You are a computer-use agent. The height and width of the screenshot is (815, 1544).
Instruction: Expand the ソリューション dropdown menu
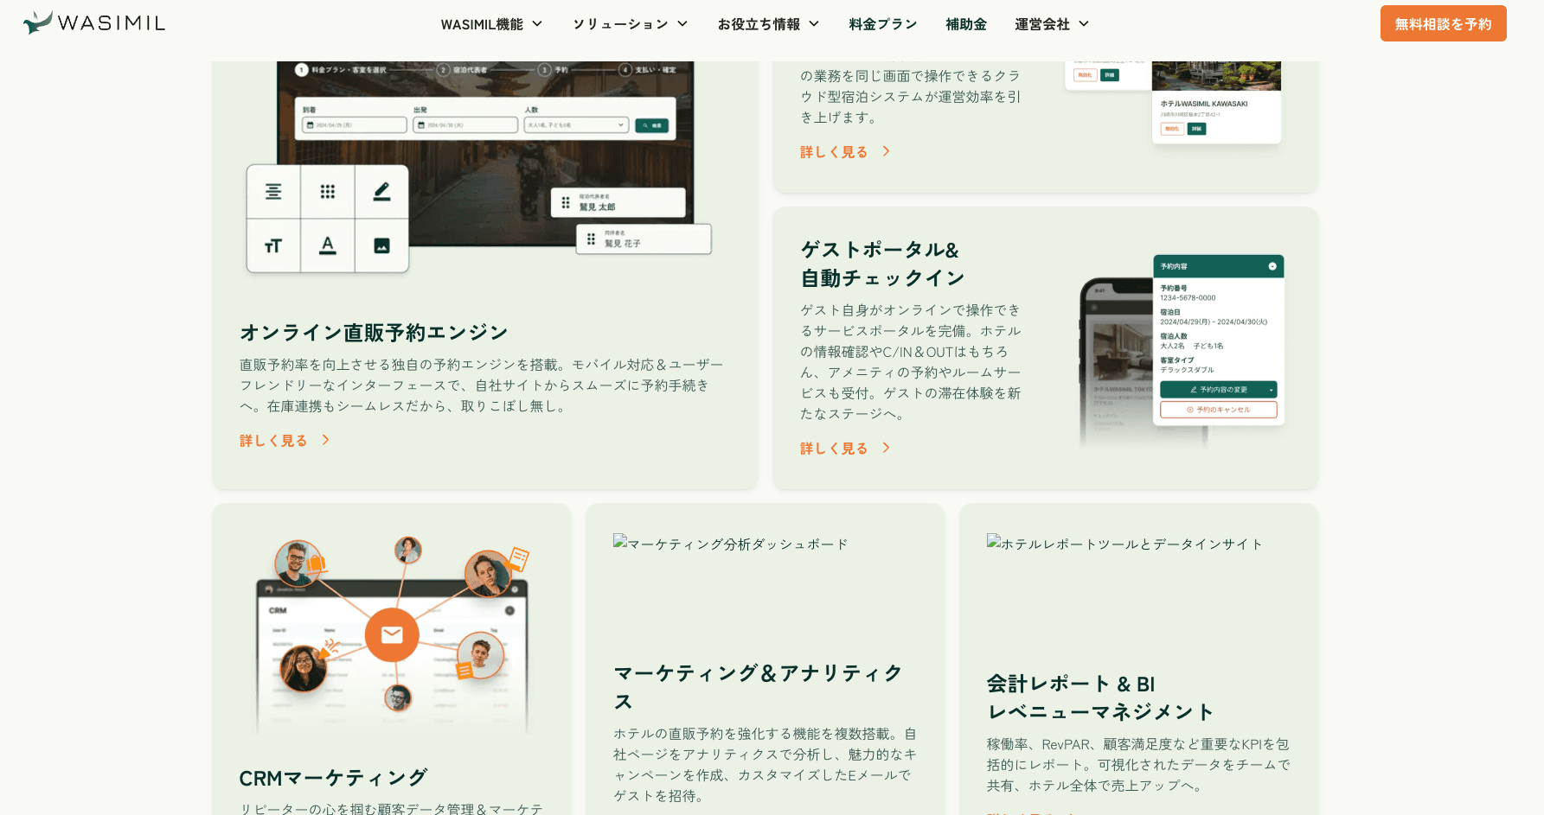pos(630,24)
